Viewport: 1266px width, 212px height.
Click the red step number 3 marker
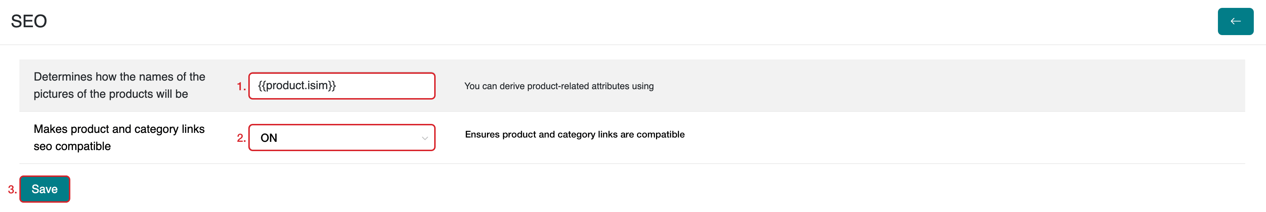(12, 190)
